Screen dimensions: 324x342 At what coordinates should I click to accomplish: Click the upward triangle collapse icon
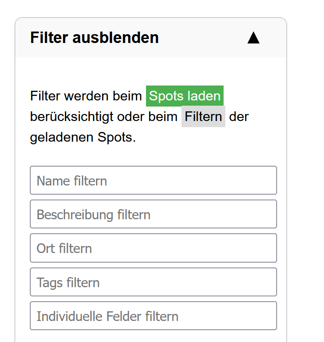pyautogui.click(x=253, y=38)
